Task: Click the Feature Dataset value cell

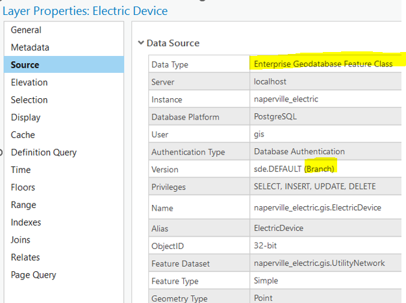Action: click(x=319, y=263)
